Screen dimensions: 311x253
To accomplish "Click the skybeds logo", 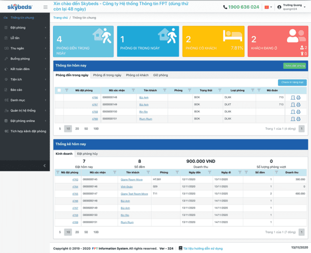I will click(20, 7).
